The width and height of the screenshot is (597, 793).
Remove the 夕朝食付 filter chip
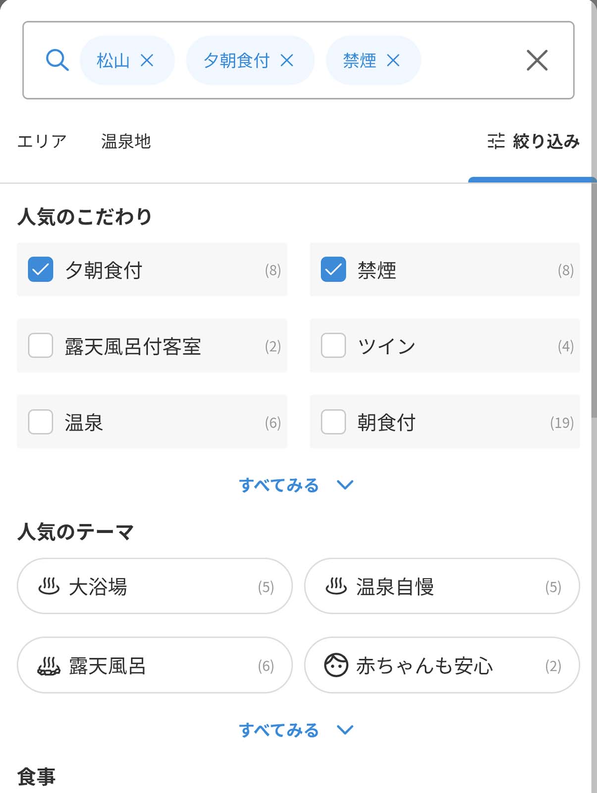pos(287,60)
